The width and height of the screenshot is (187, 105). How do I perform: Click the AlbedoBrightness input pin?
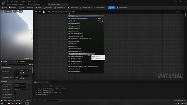(x=69, y=62)
